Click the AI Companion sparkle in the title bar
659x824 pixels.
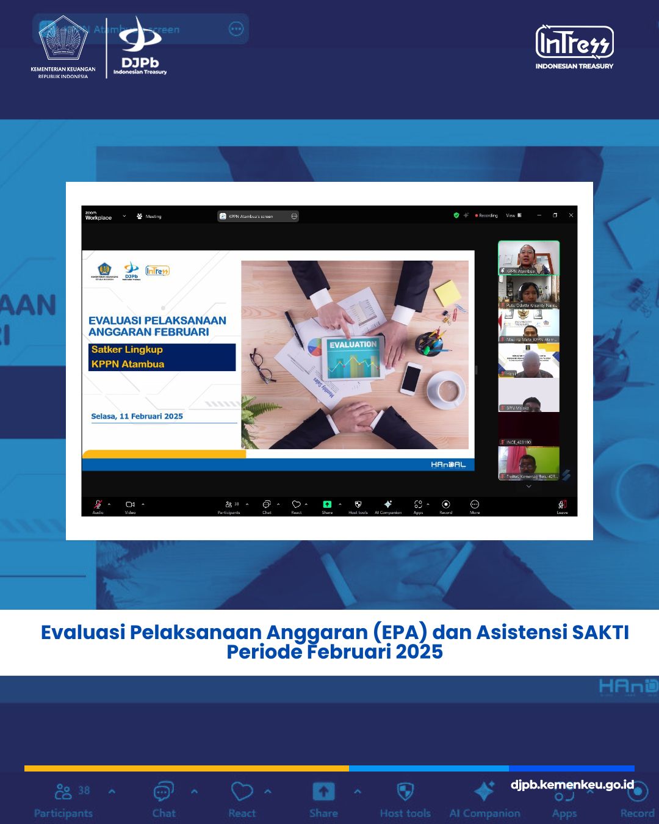(x=466, y=215)
